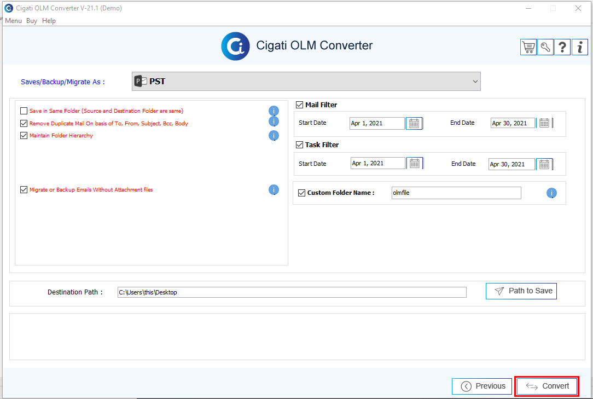
Task: Show About info icon in header
Action: (x=580, y=47)
